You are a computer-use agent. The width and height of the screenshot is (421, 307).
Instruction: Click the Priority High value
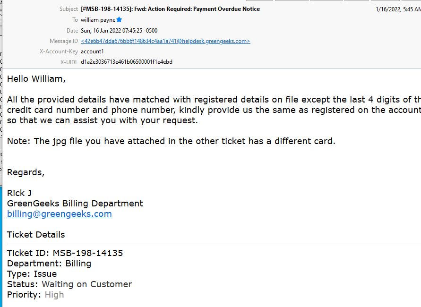click(54, 295)
